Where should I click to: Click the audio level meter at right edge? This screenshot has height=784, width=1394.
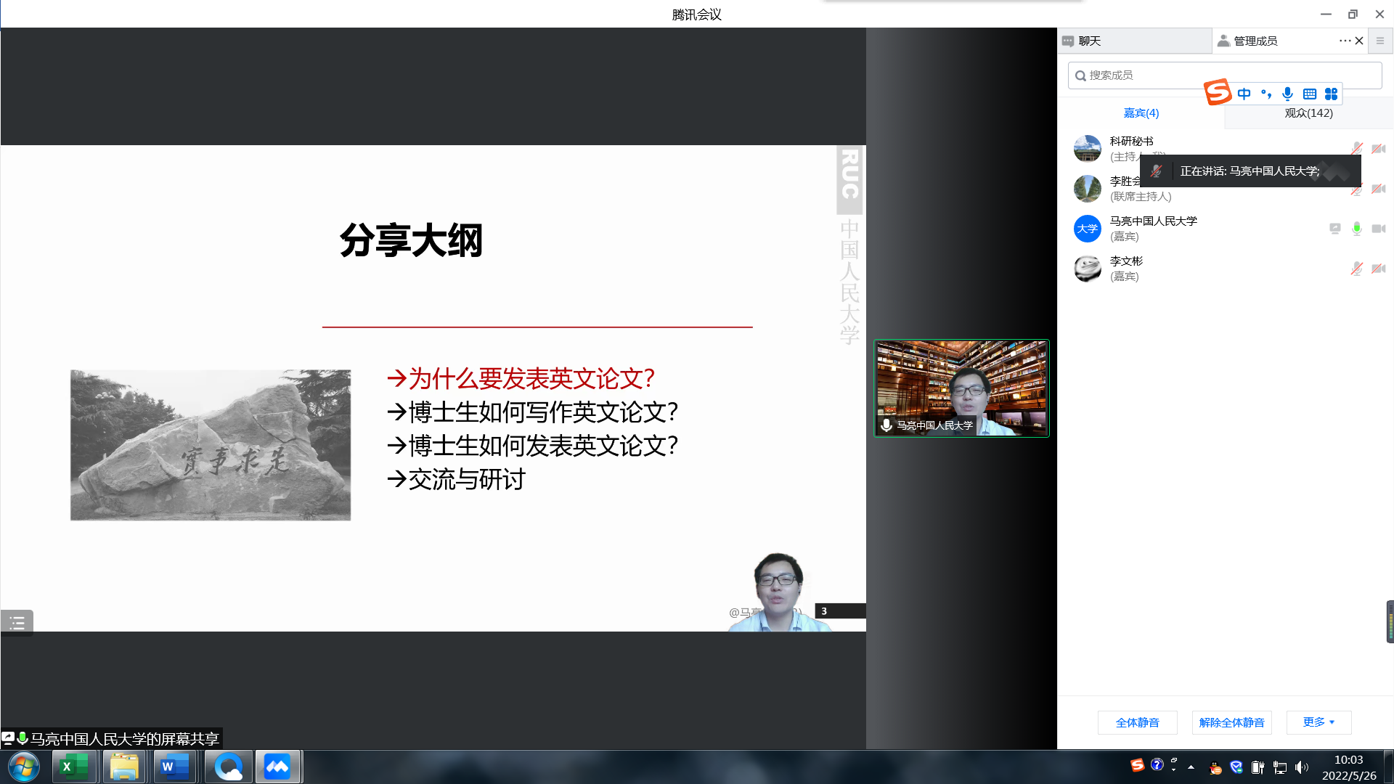pyautogui.click(x=1390, y=622)
